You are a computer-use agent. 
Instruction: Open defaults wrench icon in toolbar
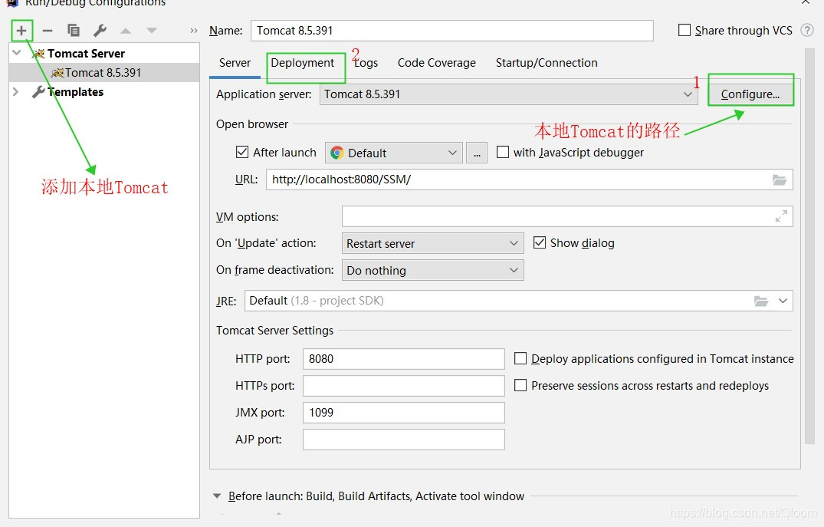pyautogui.click(x=100, y=31)
